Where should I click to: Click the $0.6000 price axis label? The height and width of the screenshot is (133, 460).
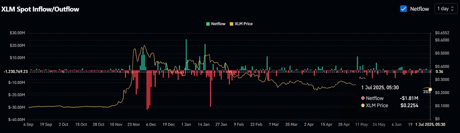442,40
